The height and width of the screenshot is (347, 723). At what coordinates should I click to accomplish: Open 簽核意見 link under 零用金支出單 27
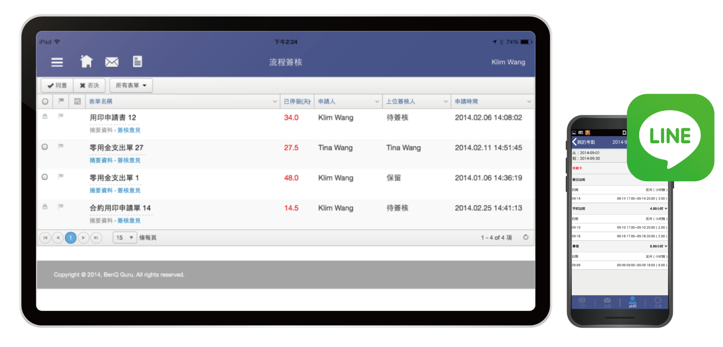129,160
